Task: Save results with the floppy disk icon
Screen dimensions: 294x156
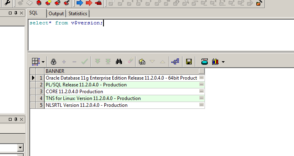Action: [189, 62]
